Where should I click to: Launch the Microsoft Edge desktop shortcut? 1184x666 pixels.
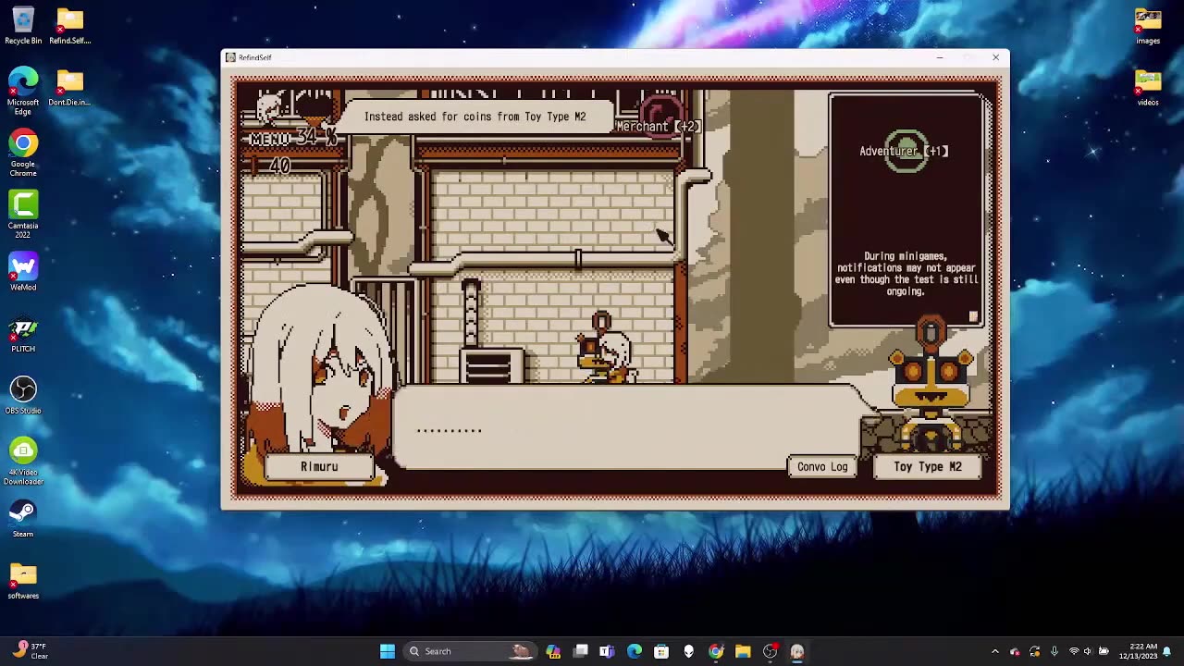[23, 91]
